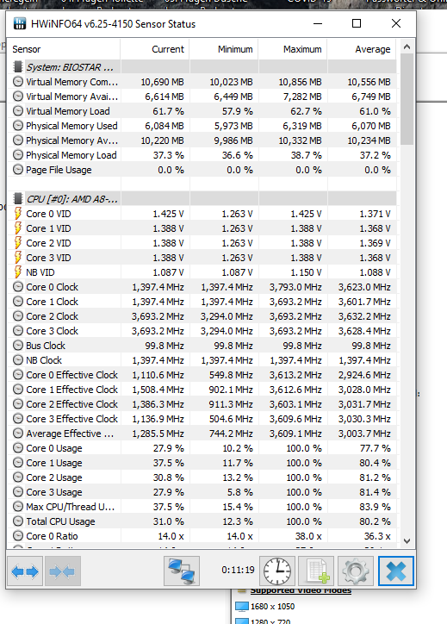Click the 80.2 % average CPU usage
This screenshot has height=624, width=447.
tap(375, 521)
